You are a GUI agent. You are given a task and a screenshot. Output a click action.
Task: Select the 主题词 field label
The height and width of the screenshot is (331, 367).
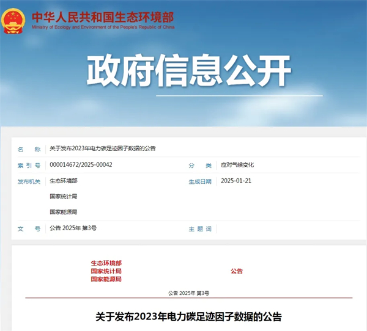[200, 229]
